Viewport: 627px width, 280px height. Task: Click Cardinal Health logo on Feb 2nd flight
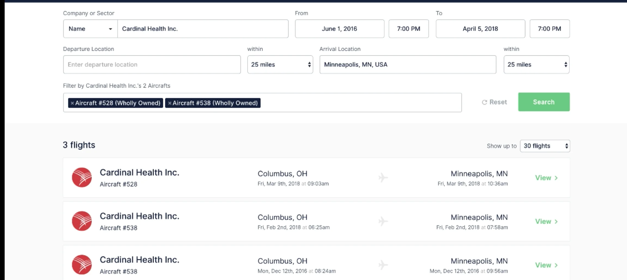click(x=82, y=221)
